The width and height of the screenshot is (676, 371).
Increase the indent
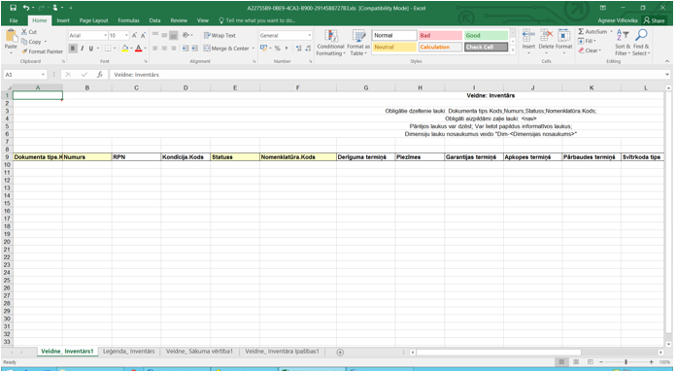coord(194,49)
